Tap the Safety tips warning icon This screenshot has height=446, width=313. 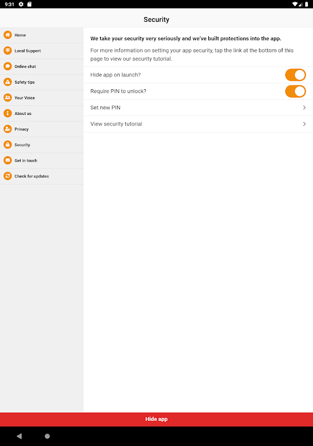pos(8,81)
